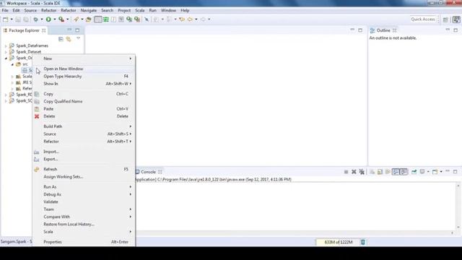Click the Quick Access search field
The width and height of the screenshot is (462, 260).
tap(423, 19)
